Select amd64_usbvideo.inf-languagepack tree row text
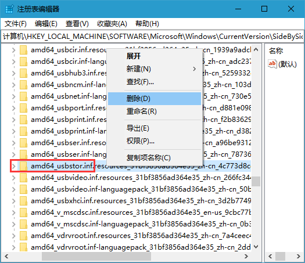Image resolution: width=305 pixels, height=263 pixels. click(x=141, y=189)
